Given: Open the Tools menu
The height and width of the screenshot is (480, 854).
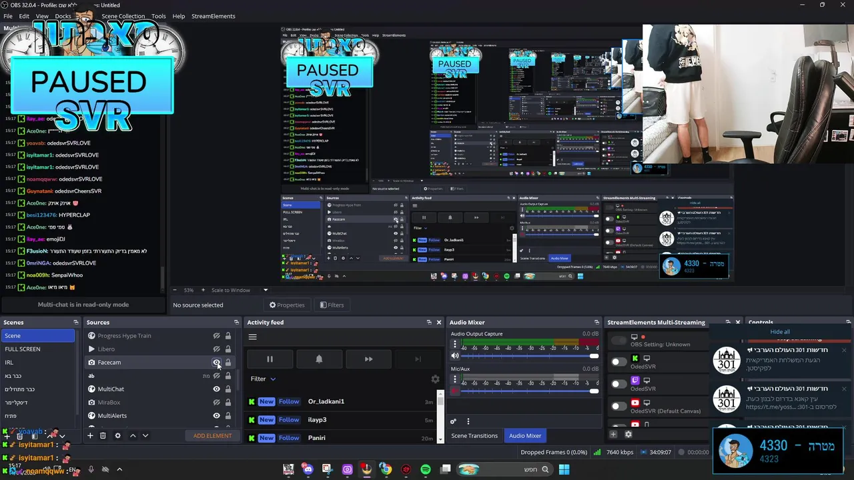Looking at the screenshot, I should 159,16.
